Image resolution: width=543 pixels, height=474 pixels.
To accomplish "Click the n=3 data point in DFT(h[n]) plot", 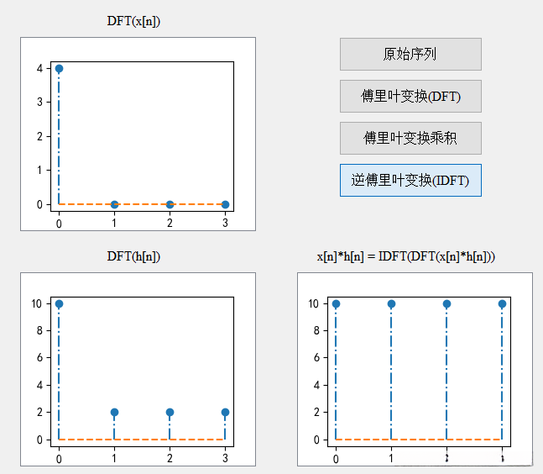I will [x=225, y=413].
